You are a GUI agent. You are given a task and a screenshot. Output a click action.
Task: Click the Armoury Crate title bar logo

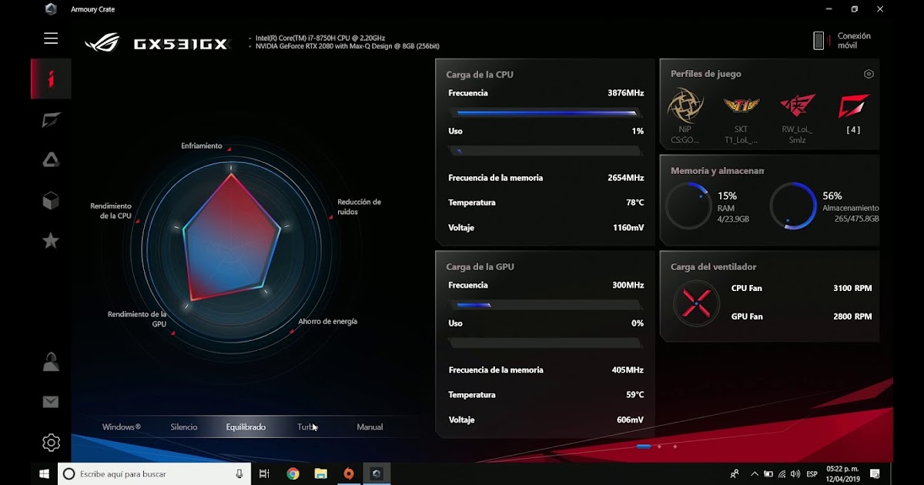[x=51, y=9]
